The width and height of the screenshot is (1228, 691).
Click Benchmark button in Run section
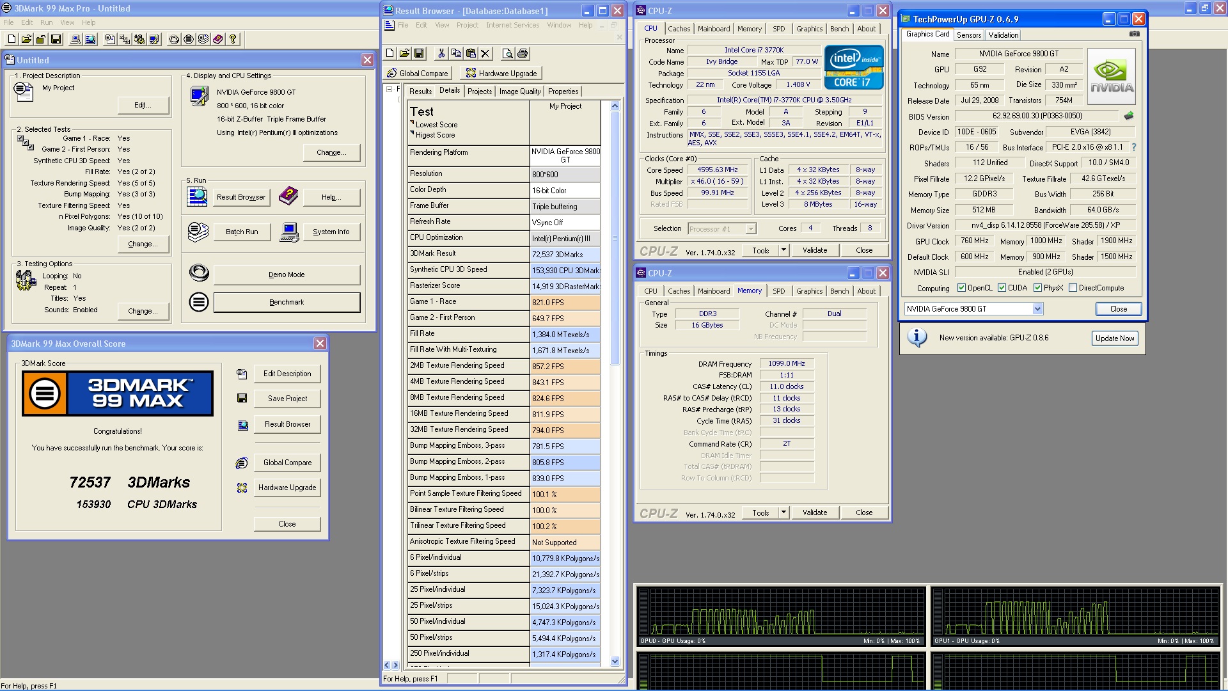pos(287,302)
